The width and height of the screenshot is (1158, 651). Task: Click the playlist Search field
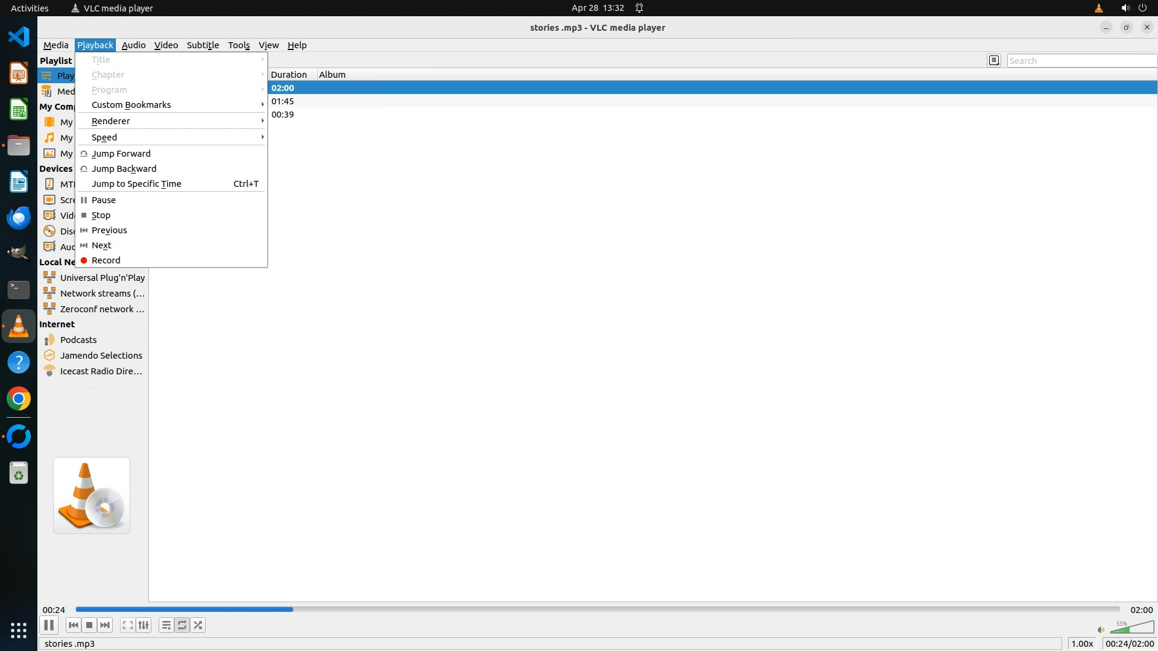pyautogui.click(x=1080, y=61)
